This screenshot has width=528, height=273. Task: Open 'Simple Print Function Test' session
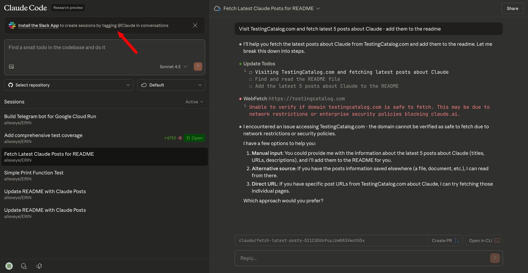pyautogui.click(x=105, y=175)
